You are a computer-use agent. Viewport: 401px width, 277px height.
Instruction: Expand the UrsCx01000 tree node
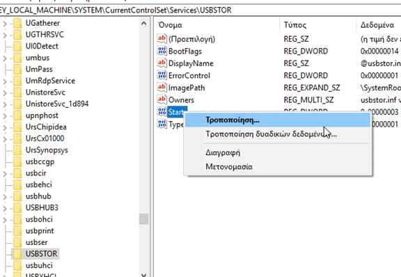point(5,139)
